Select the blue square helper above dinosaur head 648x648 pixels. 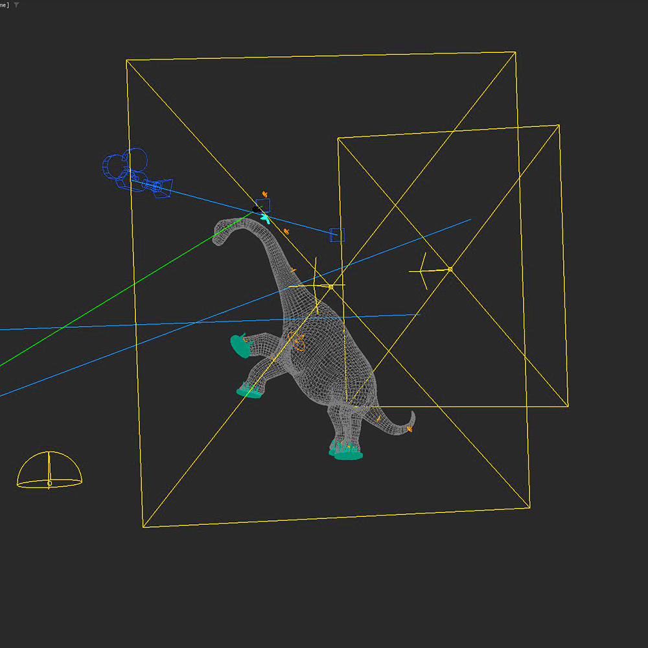click(262, 205)
